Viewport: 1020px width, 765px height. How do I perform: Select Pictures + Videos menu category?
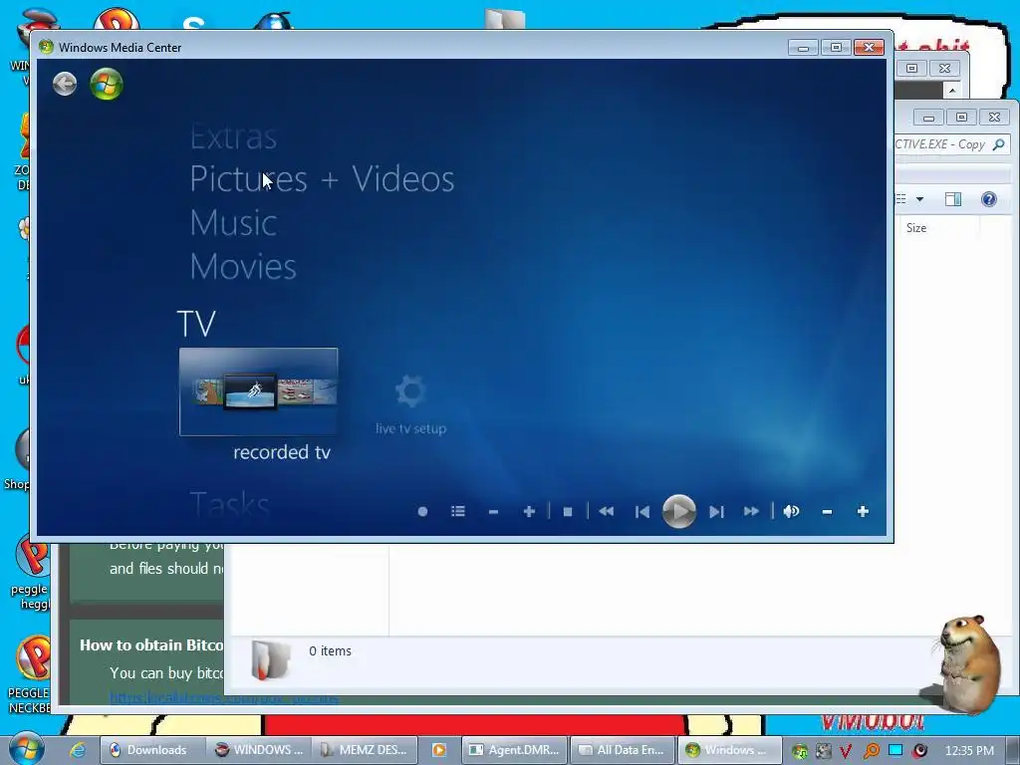point(322,179)
